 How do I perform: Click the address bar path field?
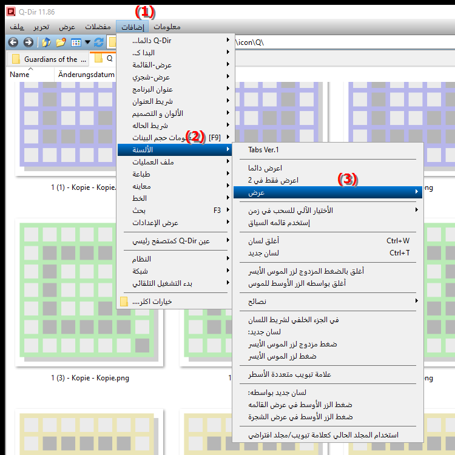[344, 42]
